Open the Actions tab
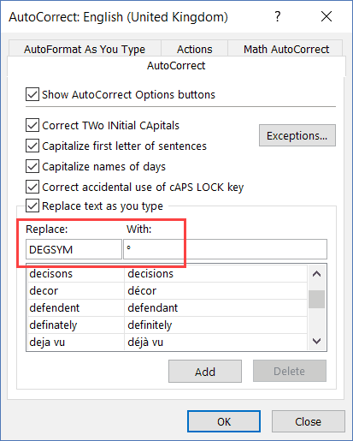353x441 pixels. (195, 49)
